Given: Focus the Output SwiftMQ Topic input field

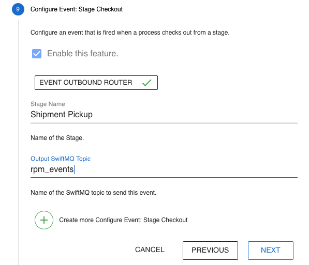Looking at the screenshot, I should click(164, 169).
